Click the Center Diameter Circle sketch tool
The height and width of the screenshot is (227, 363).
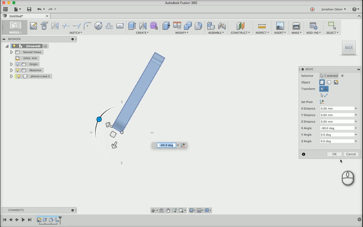[98, 26]
